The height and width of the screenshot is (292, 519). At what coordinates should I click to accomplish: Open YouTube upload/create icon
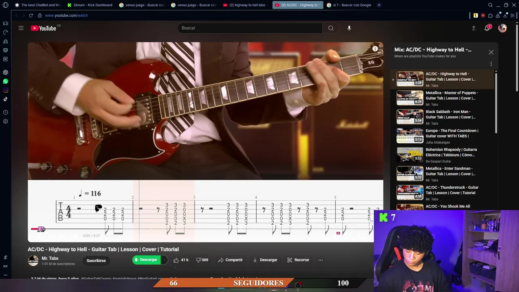coord(474,28)
